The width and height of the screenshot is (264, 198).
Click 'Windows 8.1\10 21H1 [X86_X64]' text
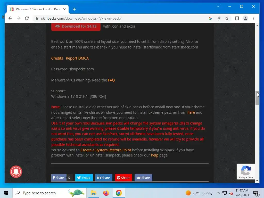pyautogui.click(x=79, y=96)
